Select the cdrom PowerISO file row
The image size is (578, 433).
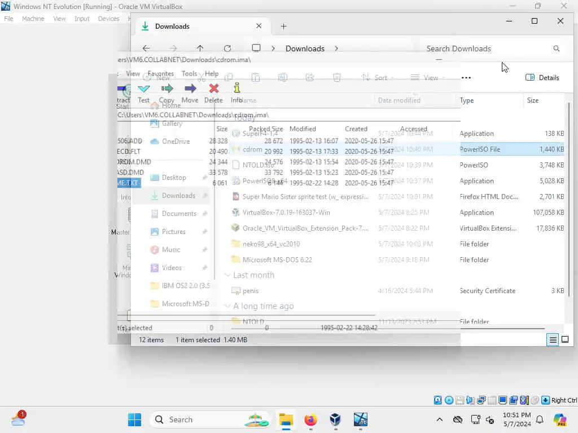(x=397, y=149)
